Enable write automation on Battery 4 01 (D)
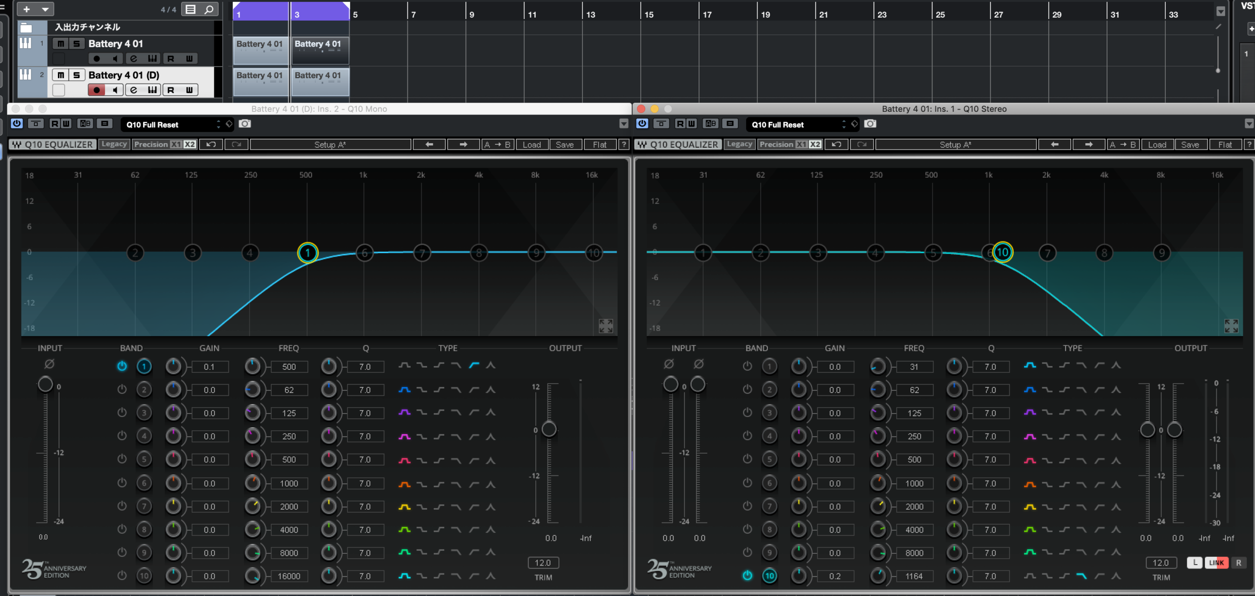1255x596 pixels. 189,90
